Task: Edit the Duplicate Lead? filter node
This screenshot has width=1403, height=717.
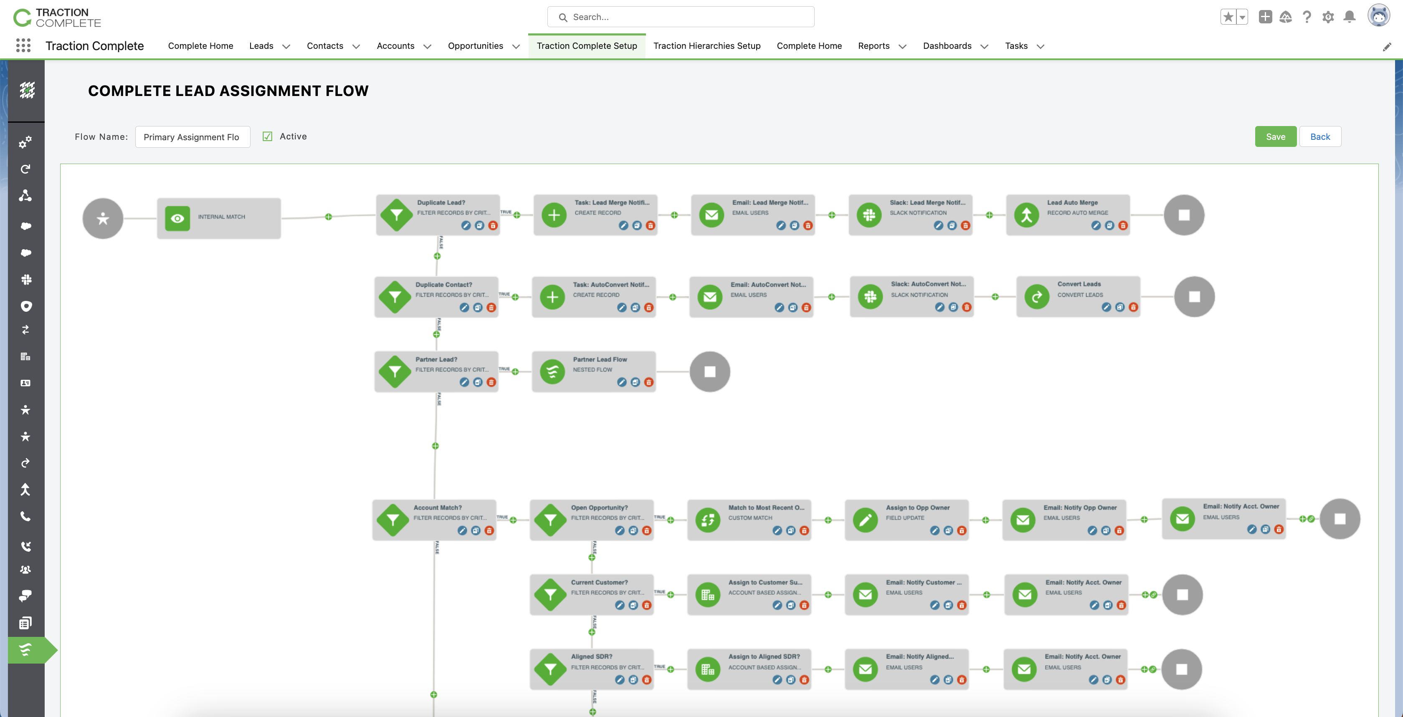Action: 466,226
